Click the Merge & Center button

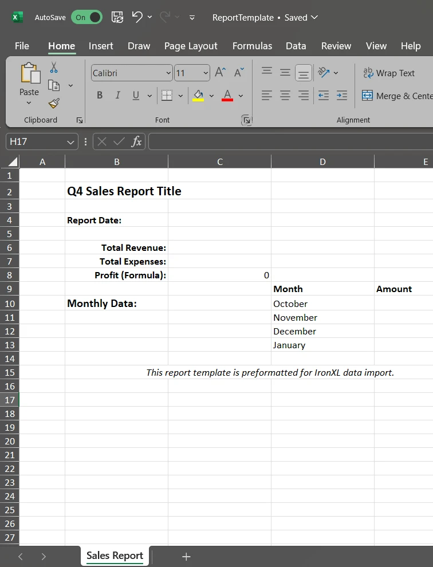(396, 96)
